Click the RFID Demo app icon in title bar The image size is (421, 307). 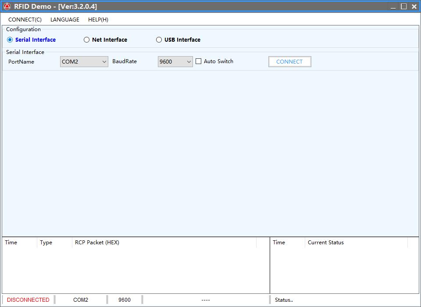(7, 7)
